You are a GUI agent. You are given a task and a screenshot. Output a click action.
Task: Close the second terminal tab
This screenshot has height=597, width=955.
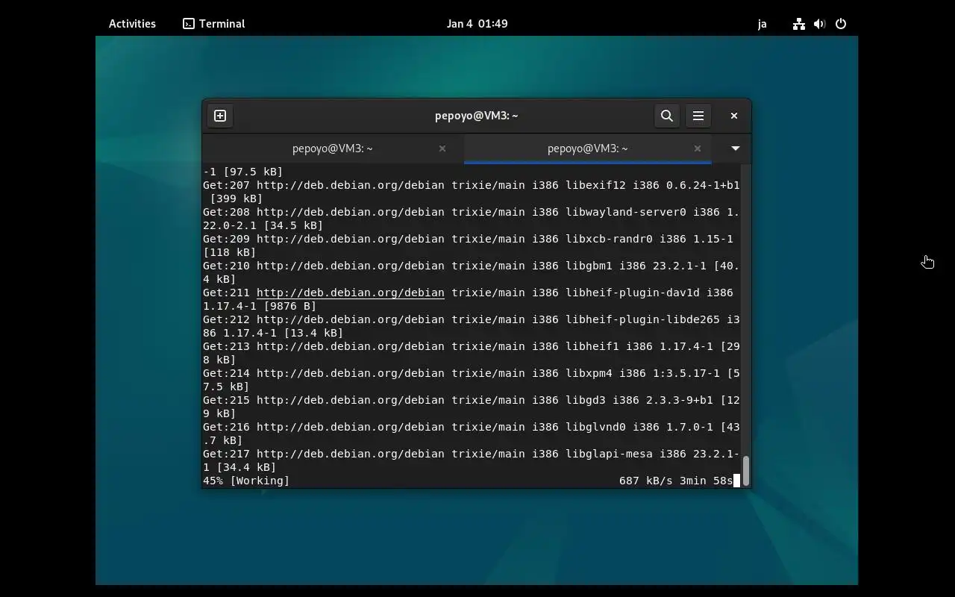pyautogui.click(x=698, y=149)
